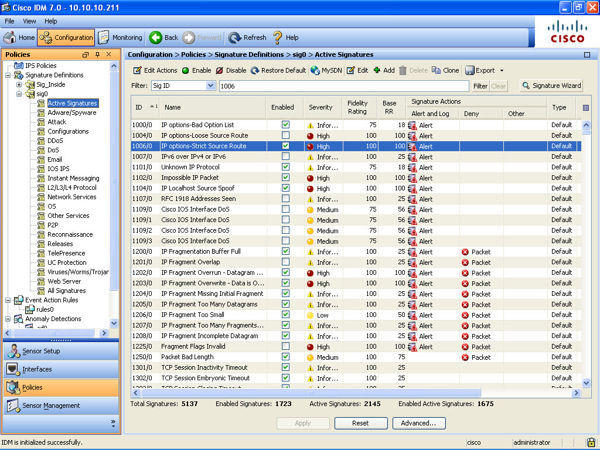Open the Help menu
The width and height of the screenshot is (600, 450).
50,21
